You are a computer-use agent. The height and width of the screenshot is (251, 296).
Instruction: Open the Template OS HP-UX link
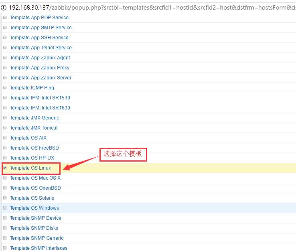32,158
